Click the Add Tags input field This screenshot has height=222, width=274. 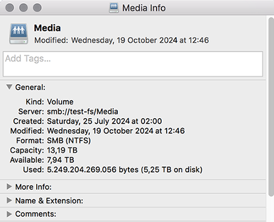click(133, 64)
